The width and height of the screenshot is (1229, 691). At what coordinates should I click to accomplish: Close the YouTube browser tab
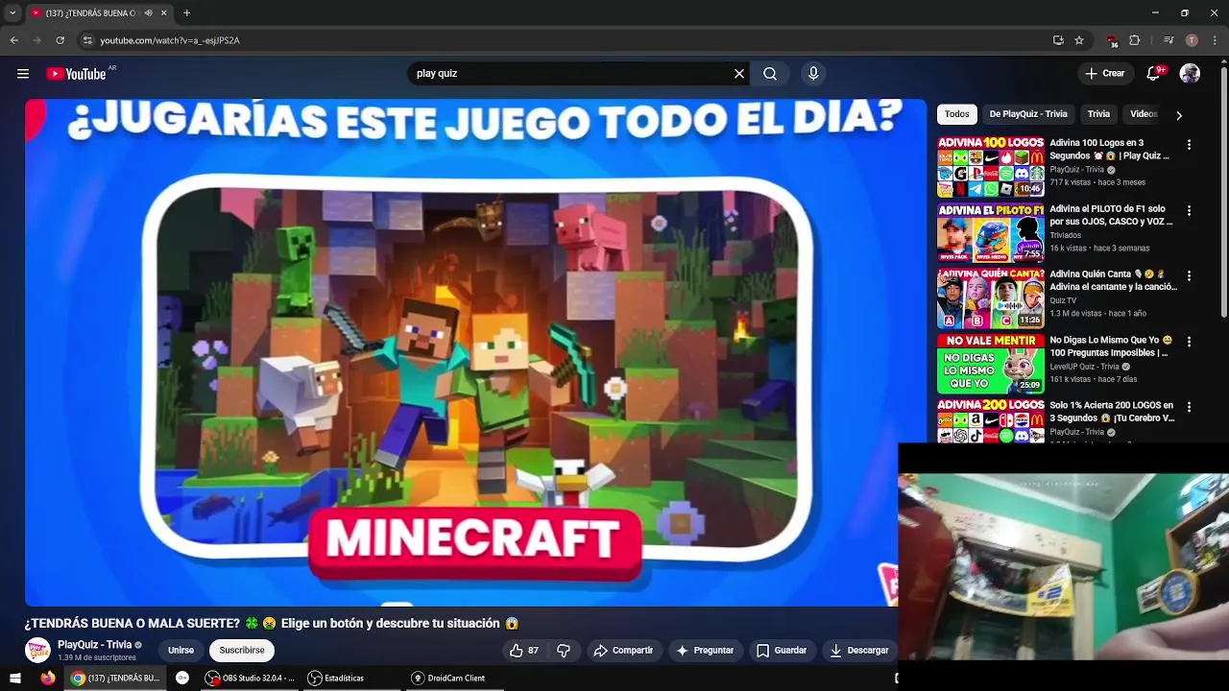(x=164, y=13)
